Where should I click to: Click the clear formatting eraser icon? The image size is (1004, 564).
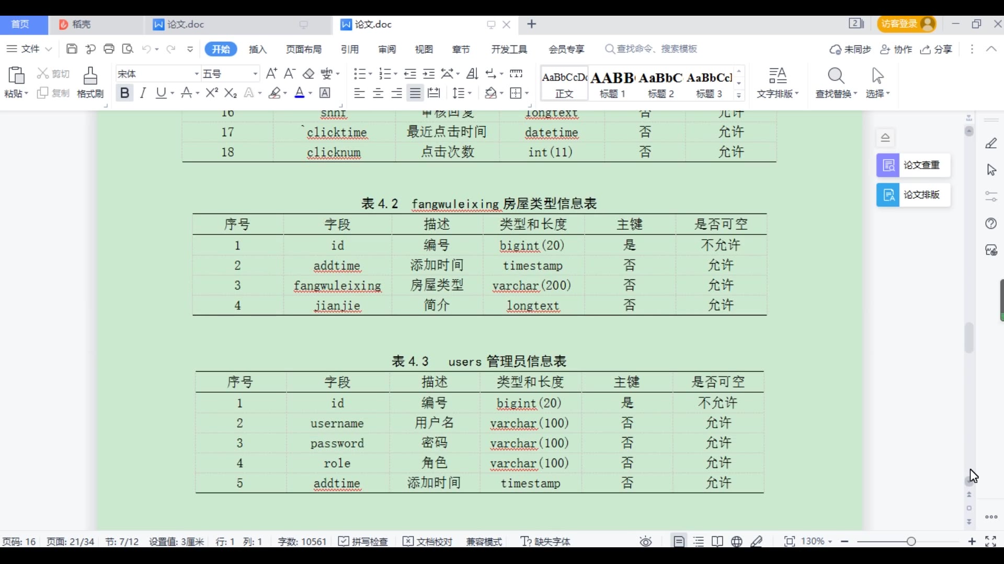[309, 74]
